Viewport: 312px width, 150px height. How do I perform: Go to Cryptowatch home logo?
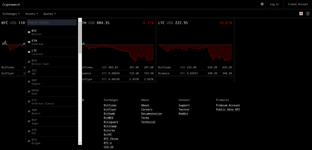coord(11,4)
